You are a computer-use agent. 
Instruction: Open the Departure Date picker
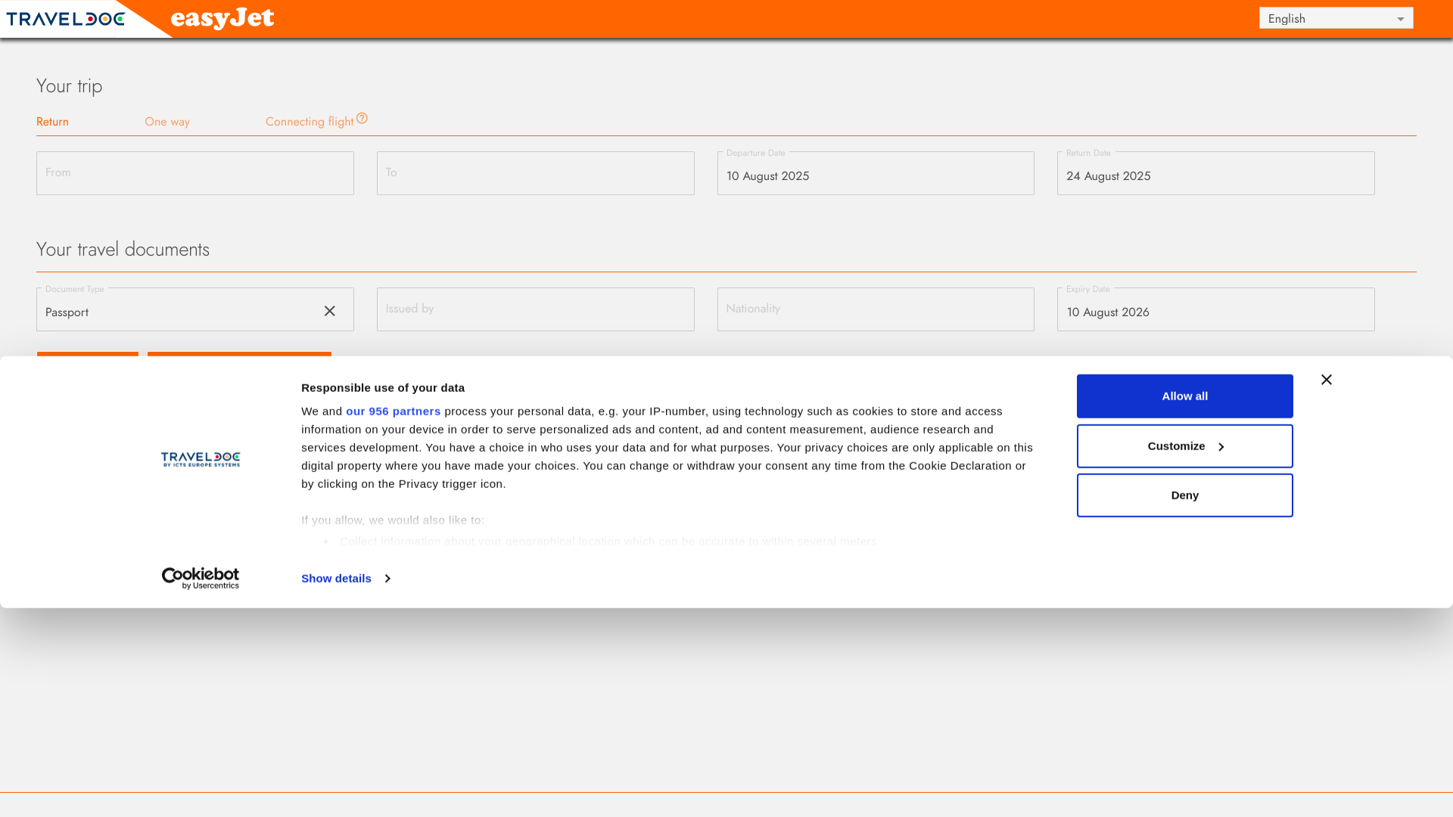(876, 173)
